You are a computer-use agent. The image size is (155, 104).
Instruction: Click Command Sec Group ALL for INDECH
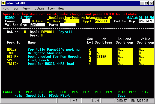point(125,53)
